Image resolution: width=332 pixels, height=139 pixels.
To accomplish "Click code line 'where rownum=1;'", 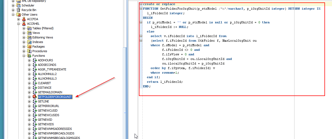I will (x=165, y=73).
